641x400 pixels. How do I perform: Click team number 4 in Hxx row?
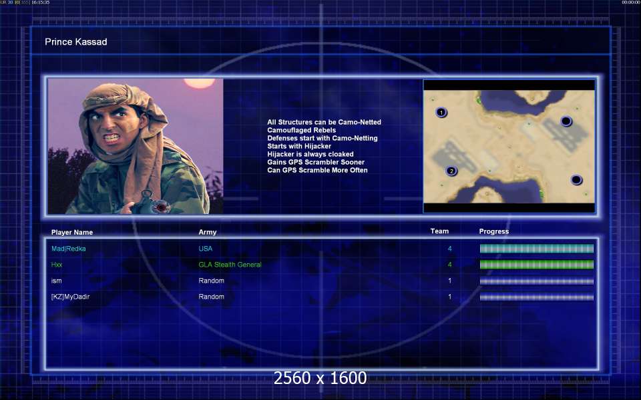click(x=449, y=265)
